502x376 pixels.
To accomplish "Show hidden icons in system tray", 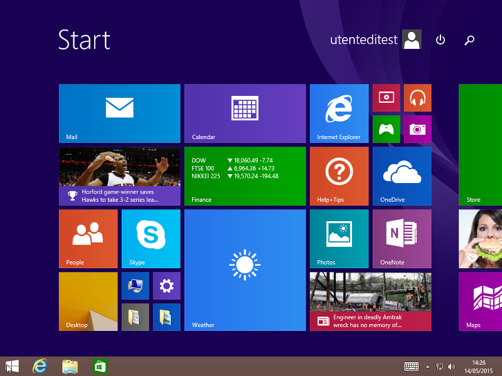I will 427,367.
